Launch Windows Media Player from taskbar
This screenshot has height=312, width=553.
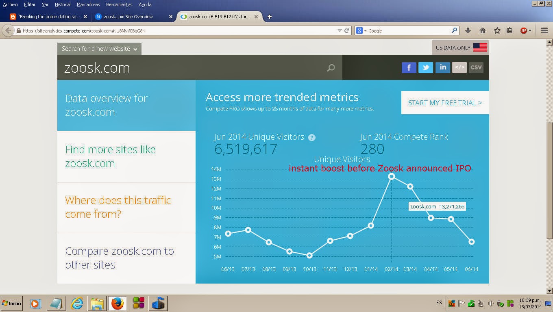click(x=35, y=303)
